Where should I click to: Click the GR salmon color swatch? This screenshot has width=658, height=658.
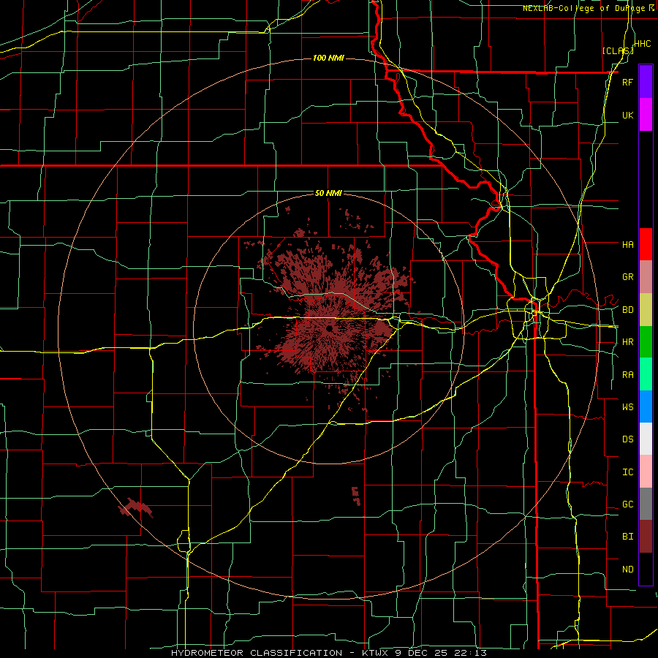pos(646,277)
